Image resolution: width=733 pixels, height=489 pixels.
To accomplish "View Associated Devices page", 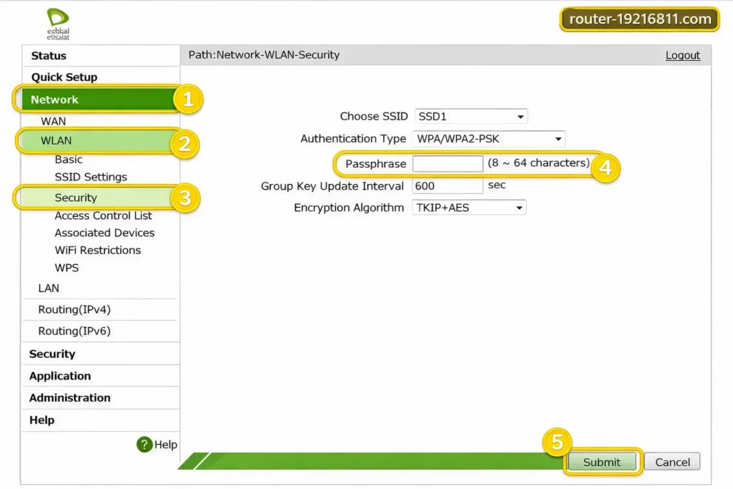I will 105,233.
